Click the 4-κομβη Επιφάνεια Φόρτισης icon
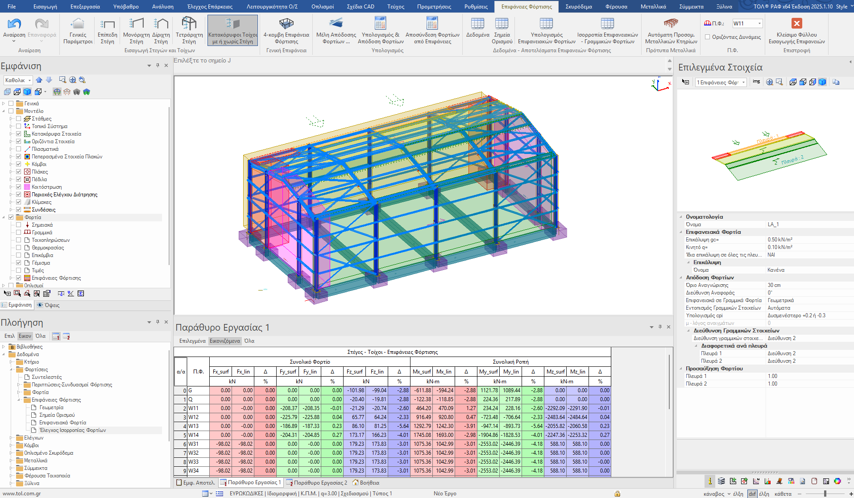 click(286, 24)
